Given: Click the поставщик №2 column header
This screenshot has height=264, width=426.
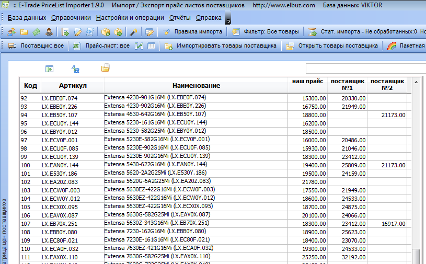Looking at the screenshot, I should click(x=387, y=85).
